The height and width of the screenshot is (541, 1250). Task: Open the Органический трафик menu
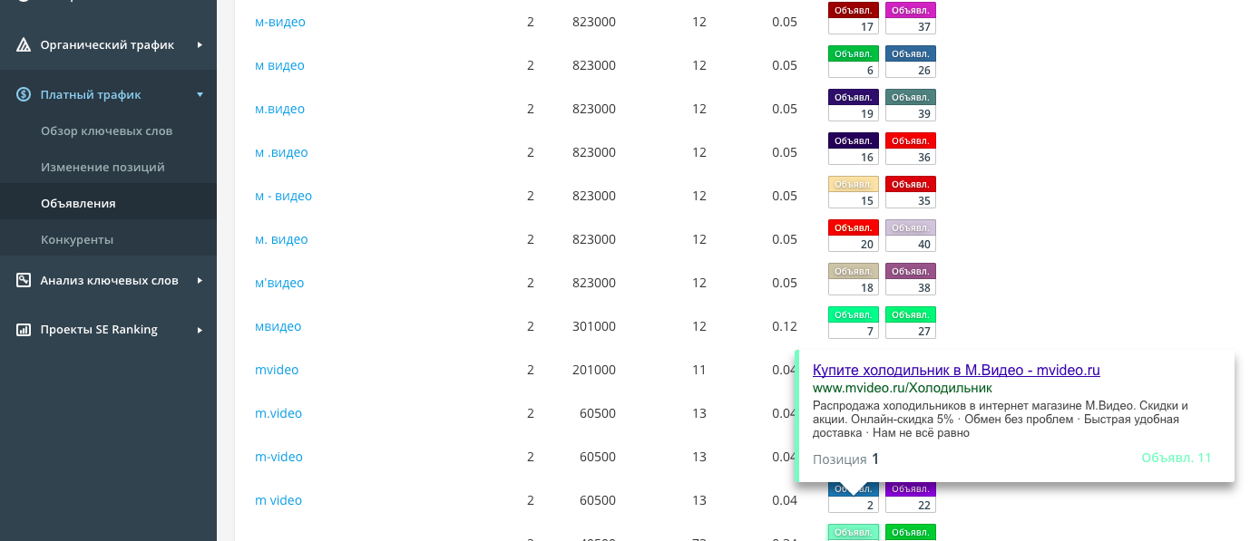click(x=108, y=44)
